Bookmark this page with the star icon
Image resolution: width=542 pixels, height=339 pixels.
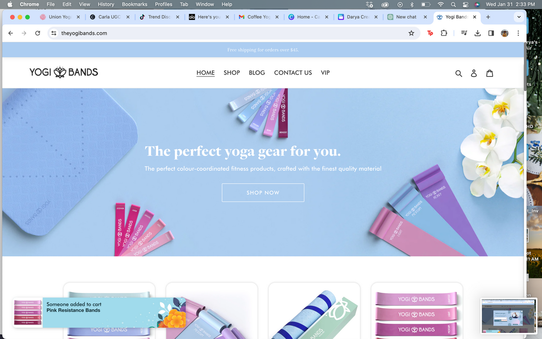pyautogui.click(x=411, y=33)
